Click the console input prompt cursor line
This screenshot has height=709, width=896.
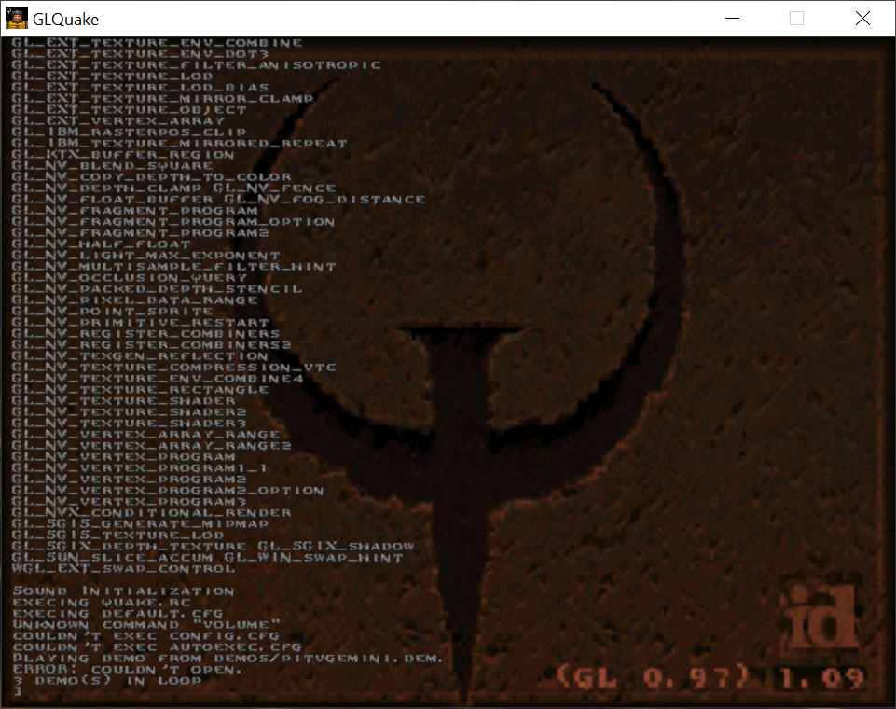click(18, 692)
